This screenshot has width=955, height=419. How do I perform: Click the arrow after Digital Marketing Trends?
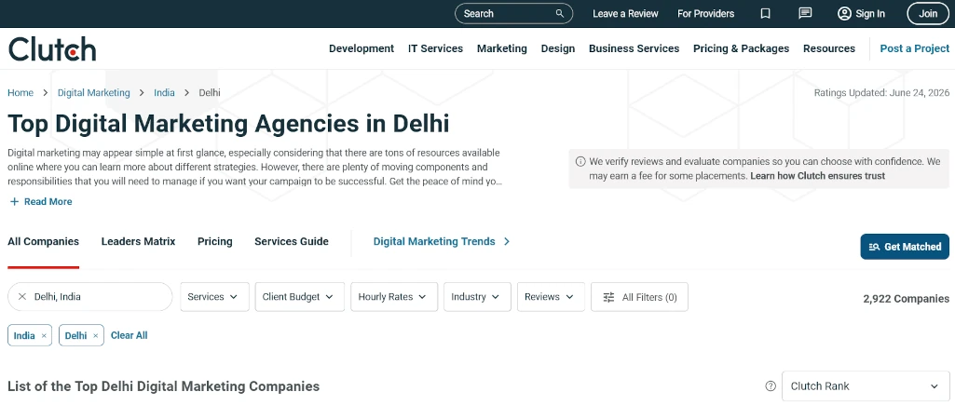coord(507,242)
